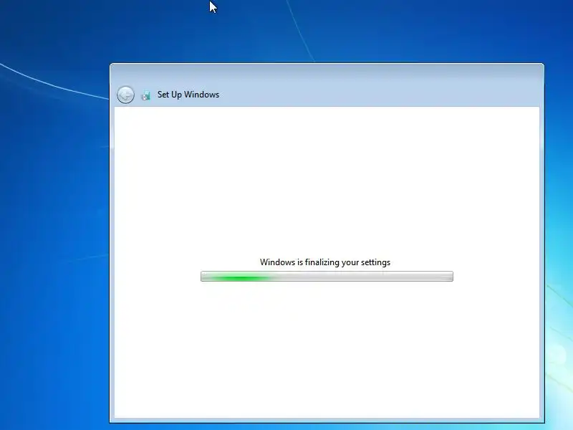Viewport: 573px width, 430px height.
Task: Click the 'Windows is finalizing your settings' message
Action: point(325,262)
